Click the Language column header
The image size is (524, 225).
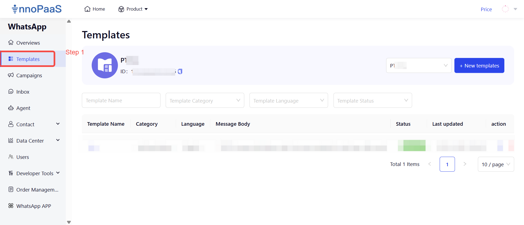coord(193,124)
